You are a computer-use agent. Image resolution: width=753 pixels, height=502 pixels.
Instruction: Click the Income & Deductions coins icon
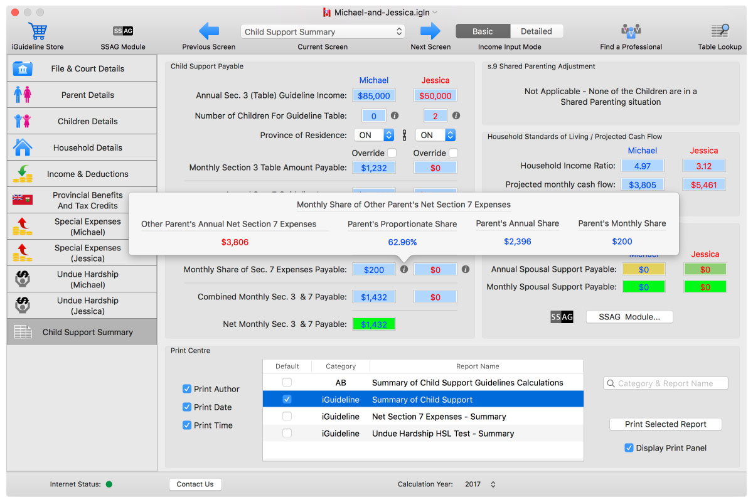pyautogui.click(x=23, y=174)
